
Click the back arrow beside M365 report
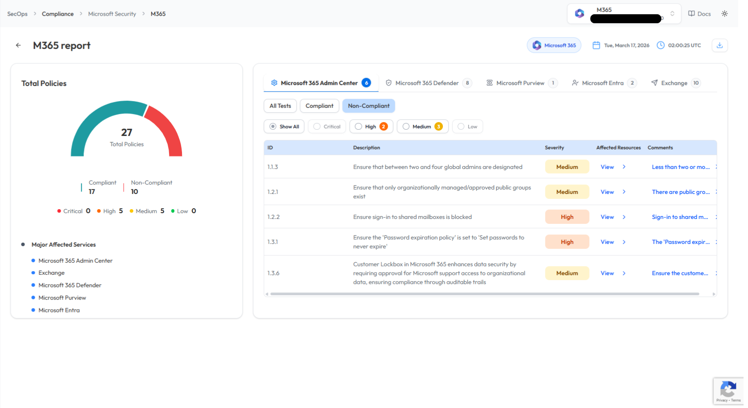pos(18,45)
